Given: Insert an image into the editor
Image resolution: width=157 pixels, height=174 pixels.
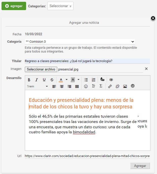Looking at the screenshot, I should (125, 86).
